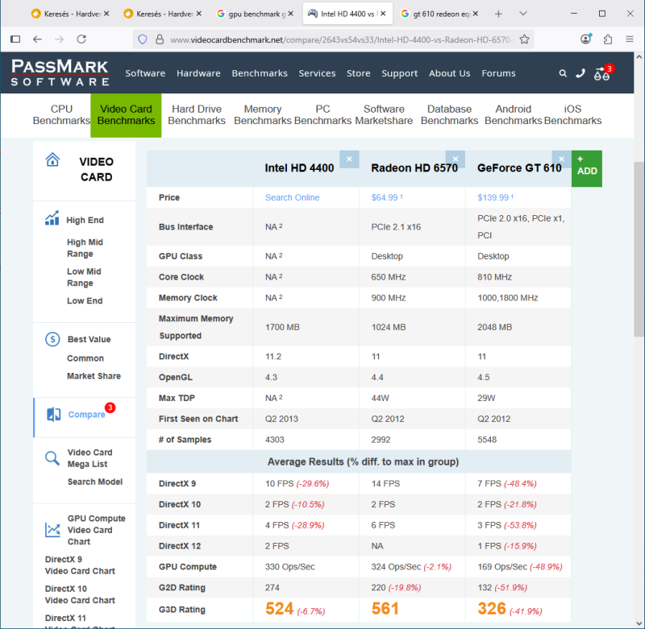645x629 pixels.
Task: Open a new browser tab with plus
Action: (x=498, y=14)
